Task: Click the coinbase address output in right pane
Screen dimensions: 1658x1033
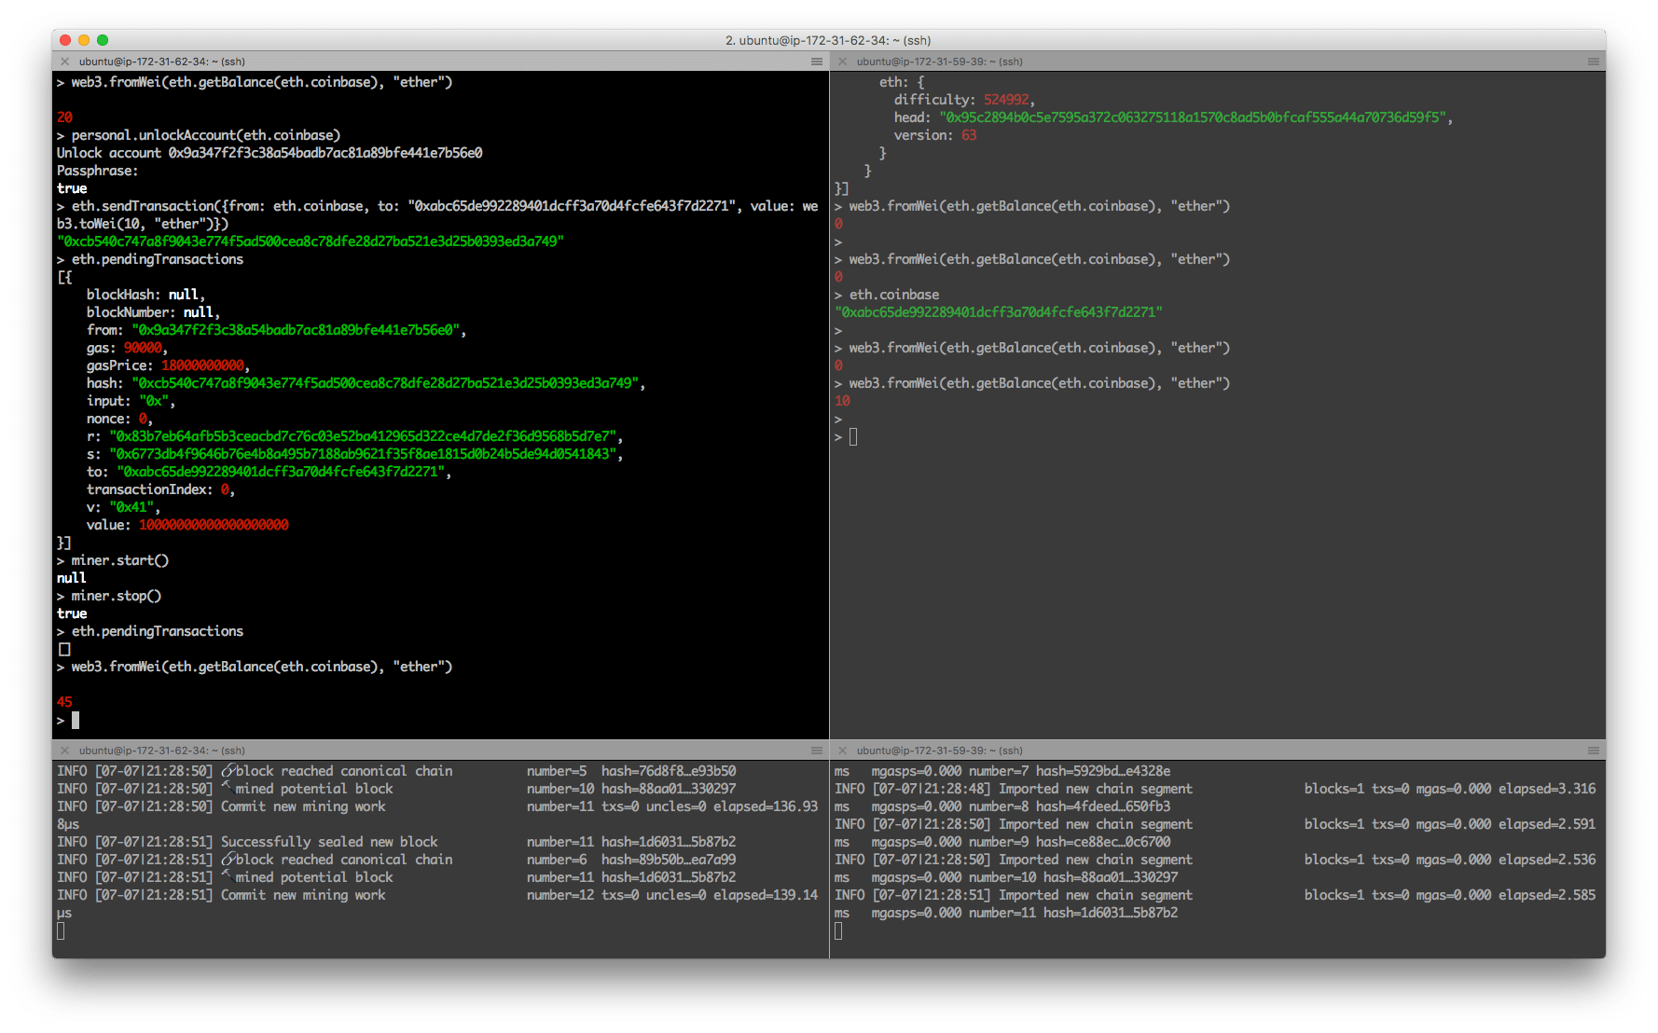Action: (x=999, y=312)
